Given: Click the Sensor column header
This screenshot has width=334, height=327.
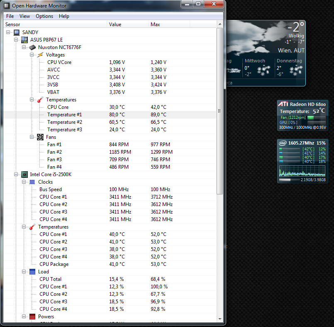Looking at the screenshot, I should pyautogui.click(x=55, y=25).
